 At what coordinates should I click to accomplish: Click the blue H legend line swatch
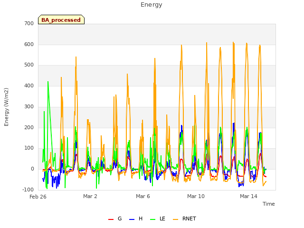pos(132,219)
